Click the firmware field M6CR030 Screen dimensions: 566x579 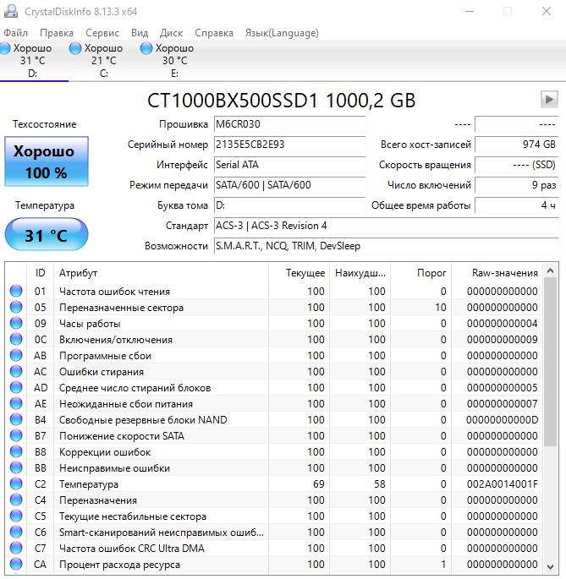click(290, 124)
